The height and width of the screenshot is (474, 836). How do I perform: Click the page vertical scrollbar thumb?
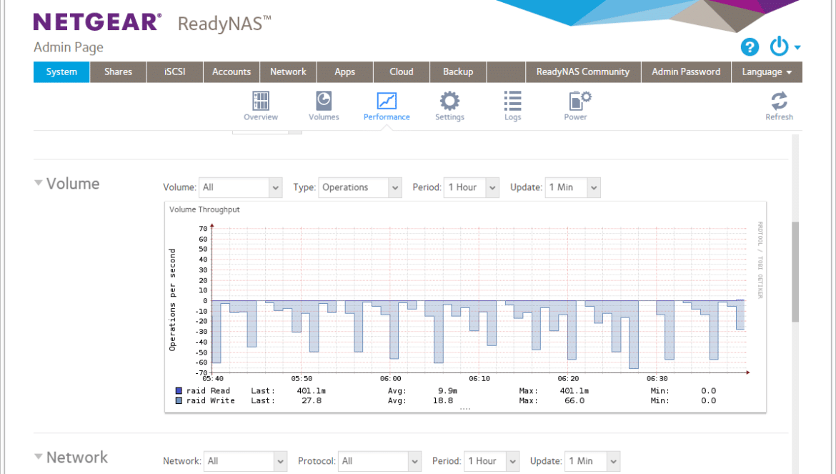pyautogui.click(x=795, y=272)
